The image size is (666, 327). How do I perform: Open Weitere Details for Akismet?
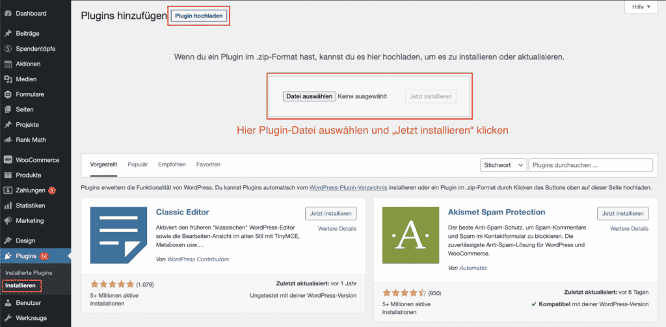630,228
